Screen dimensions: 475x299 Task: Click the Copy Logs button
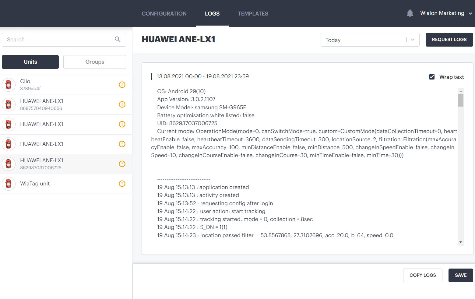[422, 275]
